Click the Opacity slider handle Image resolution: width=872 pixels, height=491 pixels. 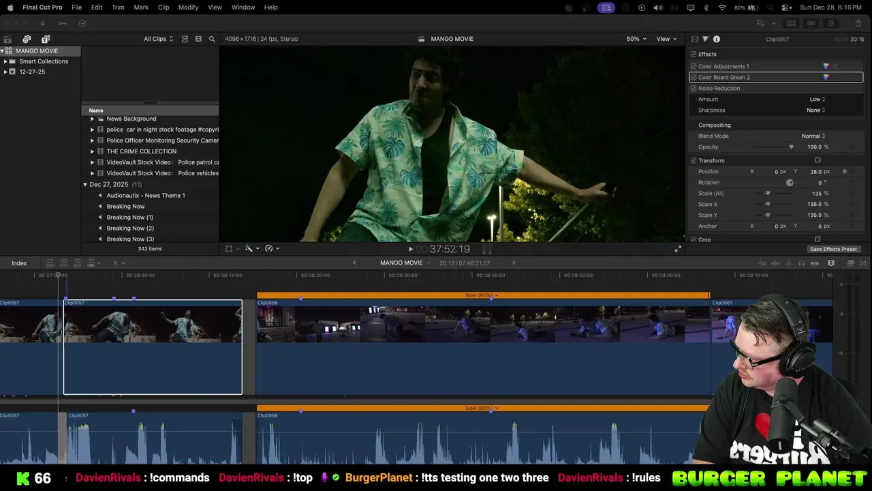[791, 147]
